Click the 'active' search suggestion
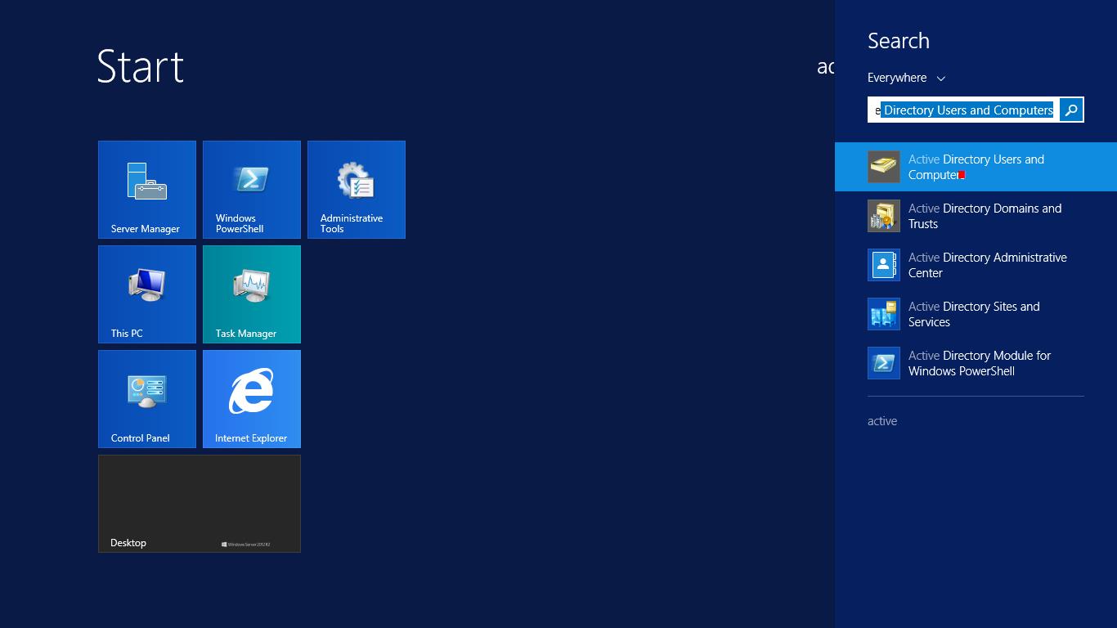 [882, 420]
